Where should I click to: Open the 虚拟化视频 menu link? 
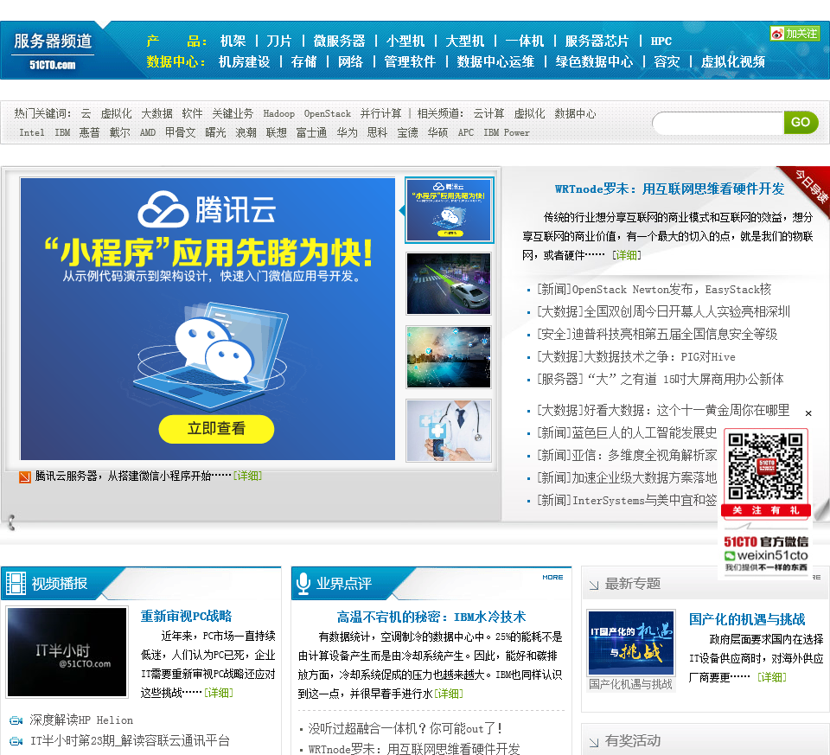coord(732,62)
